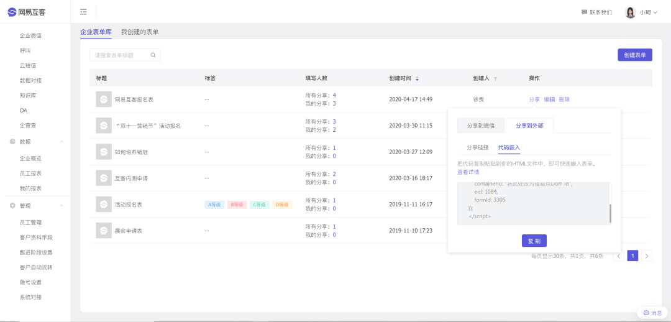Open the 消息 chat bubble button
671x322 pixels.
[652, 313]
